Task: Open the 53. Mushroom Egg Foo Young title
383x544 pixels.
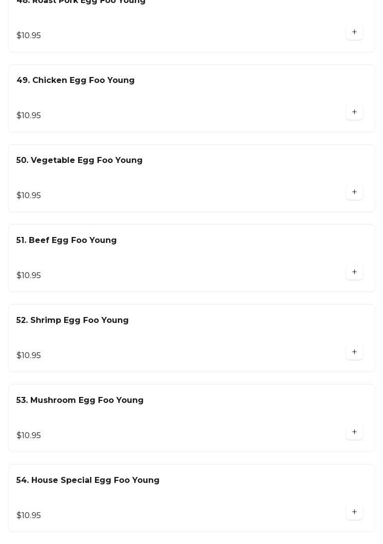Action: [x=80, y=400]
